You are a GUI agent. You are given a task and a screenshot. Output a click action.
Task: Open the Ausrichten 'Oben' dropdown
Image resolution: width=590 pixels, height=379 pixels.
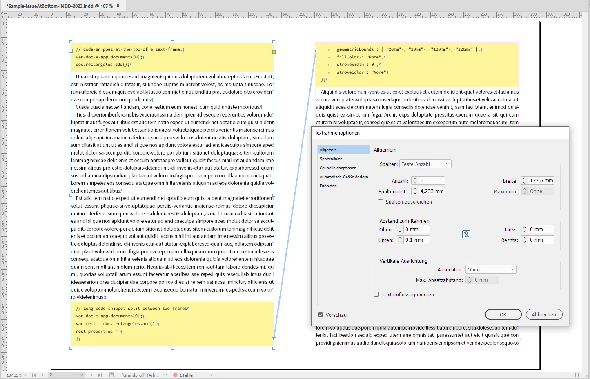click(x=491, y=269)
